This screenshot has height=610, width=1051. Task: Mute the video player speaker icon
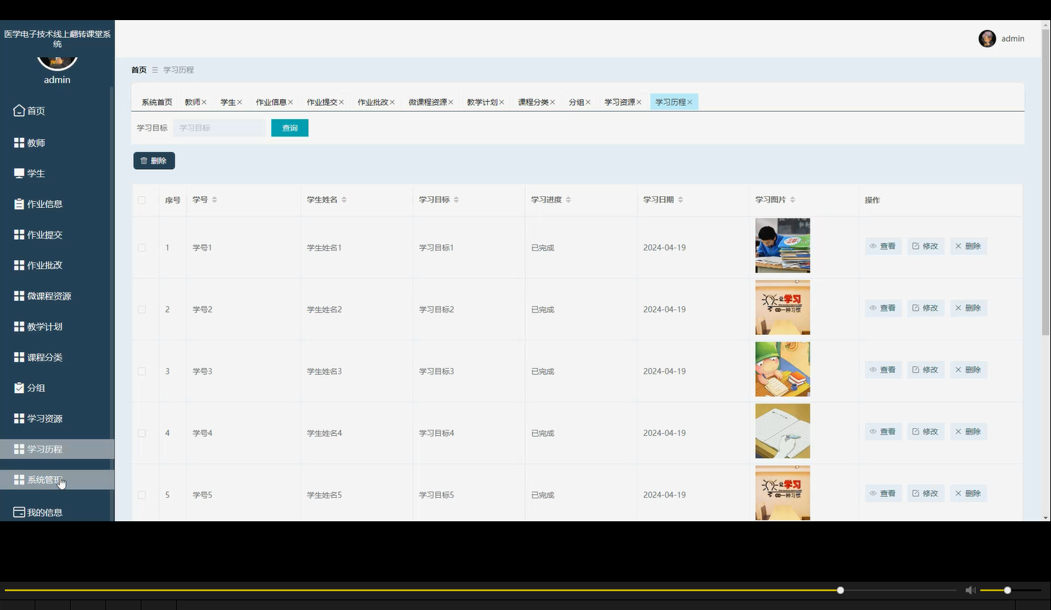point(970,591)
